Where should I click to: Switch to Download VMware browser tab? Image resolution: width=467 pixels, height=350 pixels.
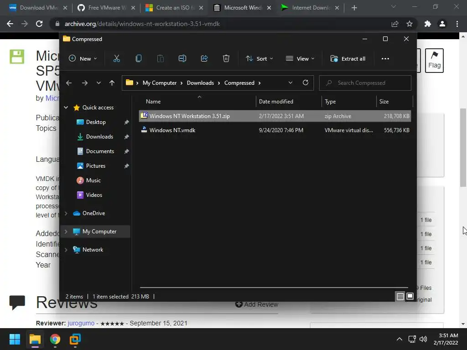point(38,8)
